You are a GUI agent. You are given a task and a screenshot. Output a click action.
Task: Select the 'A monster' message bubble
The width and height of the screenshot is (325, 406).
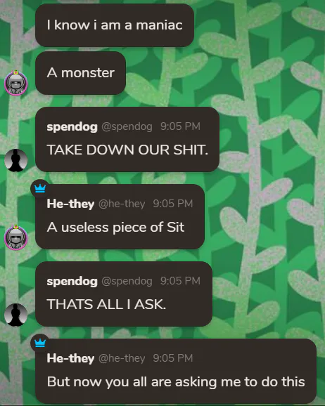(x=81, y=73)
